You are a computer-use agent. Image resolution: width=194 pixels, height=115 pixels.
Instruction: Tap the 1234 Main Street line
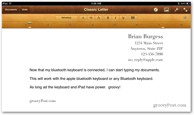[149, 43]
